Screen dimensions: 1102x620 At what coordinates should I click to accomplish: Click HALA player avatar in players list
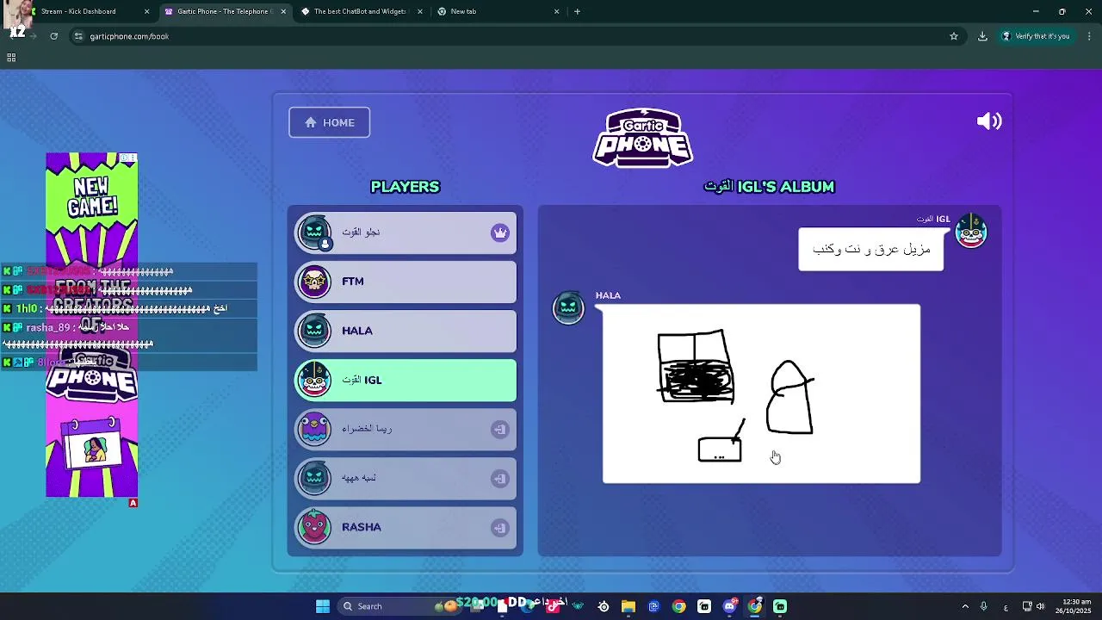coord(314,331)
